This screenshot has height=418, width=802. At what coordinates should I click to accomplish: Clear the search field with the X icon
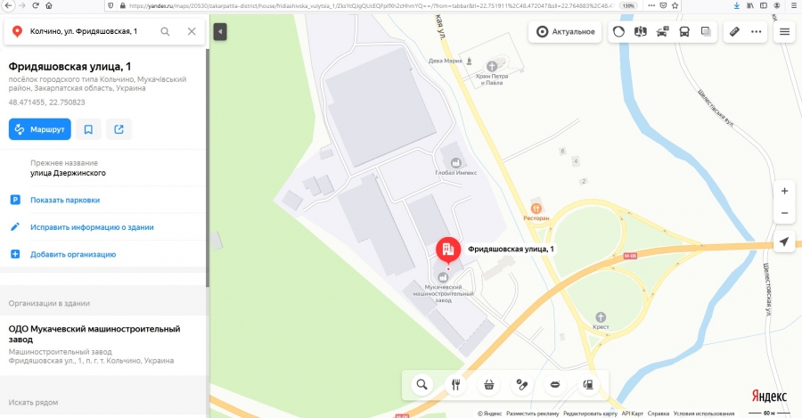(x=192, y=31)
